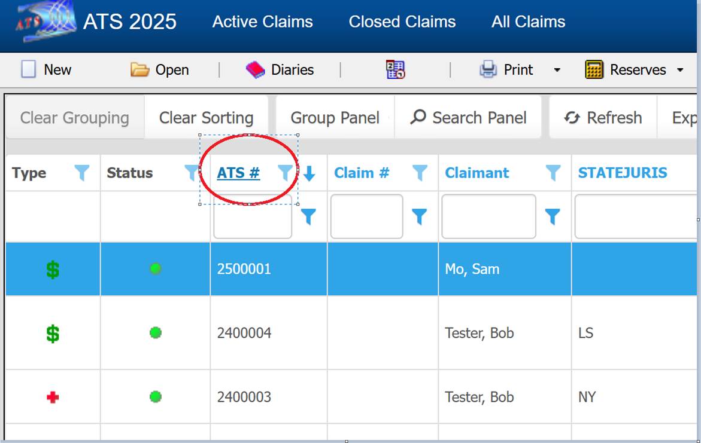Click the green dollar sign icon for claim 2500001

[51, 269]
